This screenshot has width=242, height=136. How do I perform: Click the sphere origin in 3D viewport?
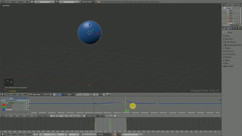pyautogui.click(x=90, y=32)
